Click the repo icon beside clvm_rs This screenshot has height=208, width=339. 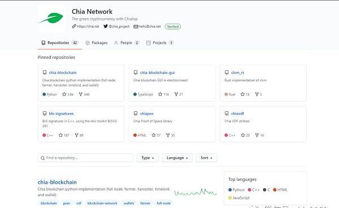point(227,72)
